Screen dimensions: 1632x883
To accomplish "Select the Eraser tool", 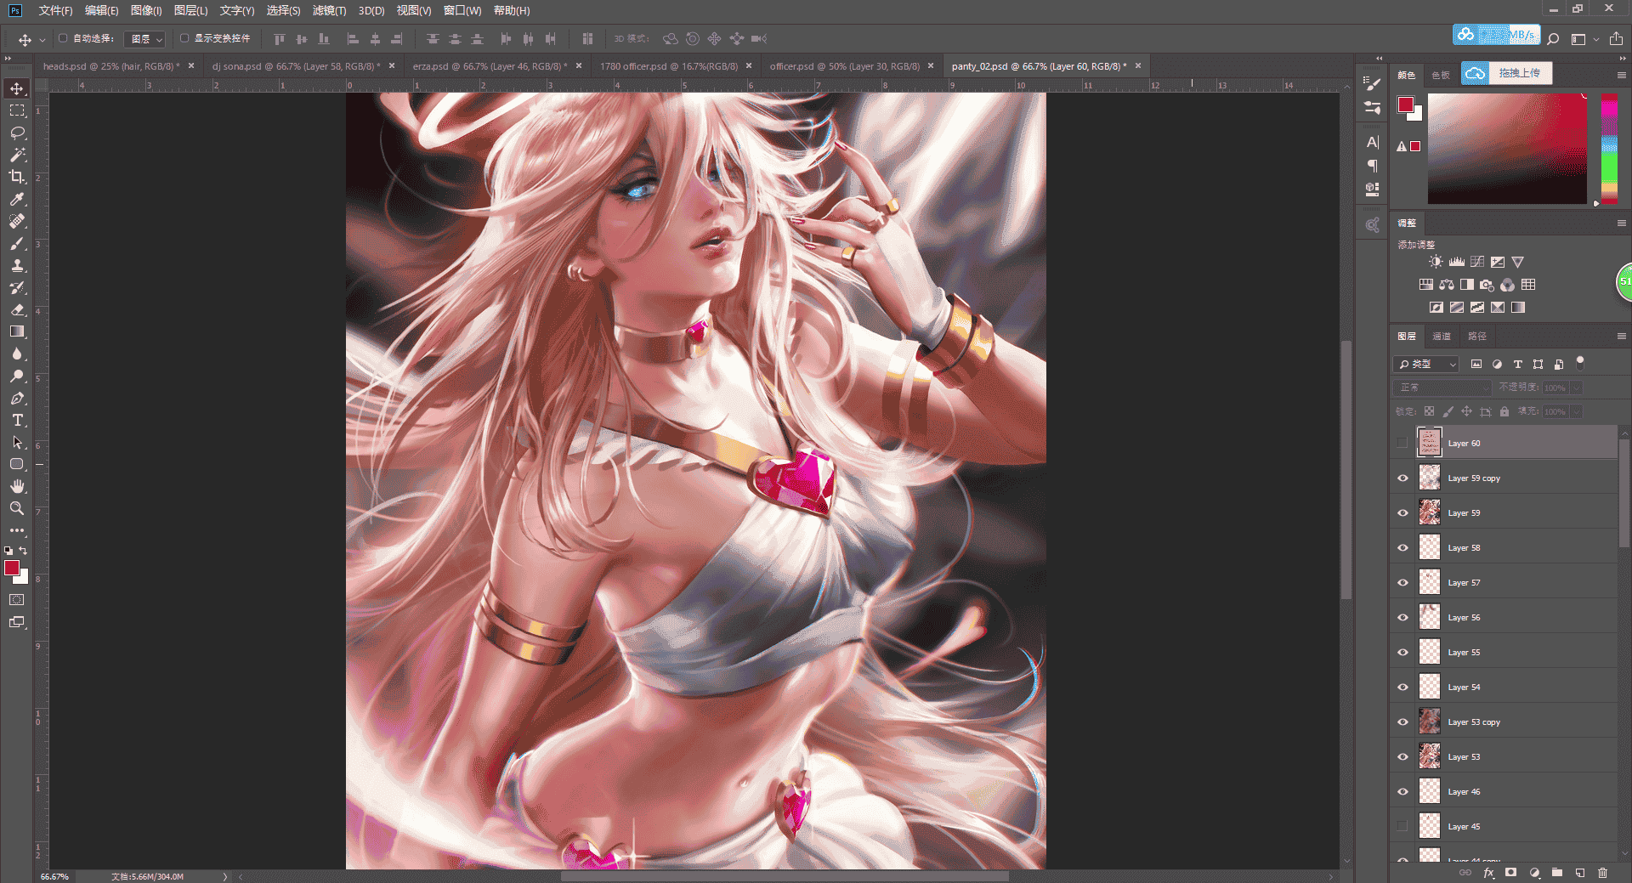I will tap(17, 309).
